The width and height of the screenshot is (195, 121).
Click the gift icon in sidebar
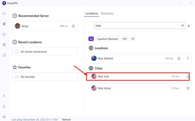click(x=4, y=45)
